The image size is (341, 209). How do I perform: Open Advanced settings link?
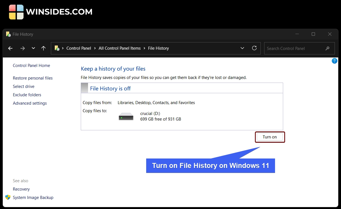point(30,103)
